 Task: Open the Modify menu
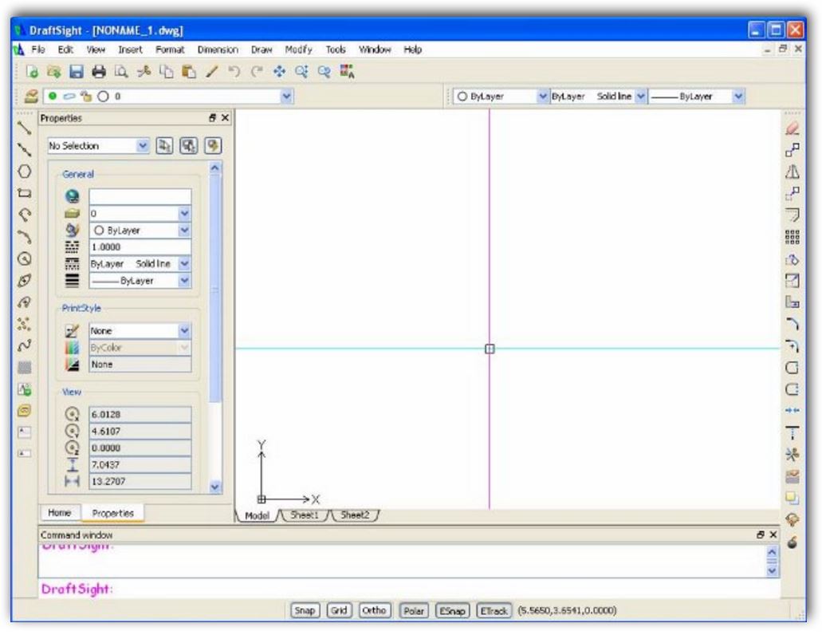point(298,49)
